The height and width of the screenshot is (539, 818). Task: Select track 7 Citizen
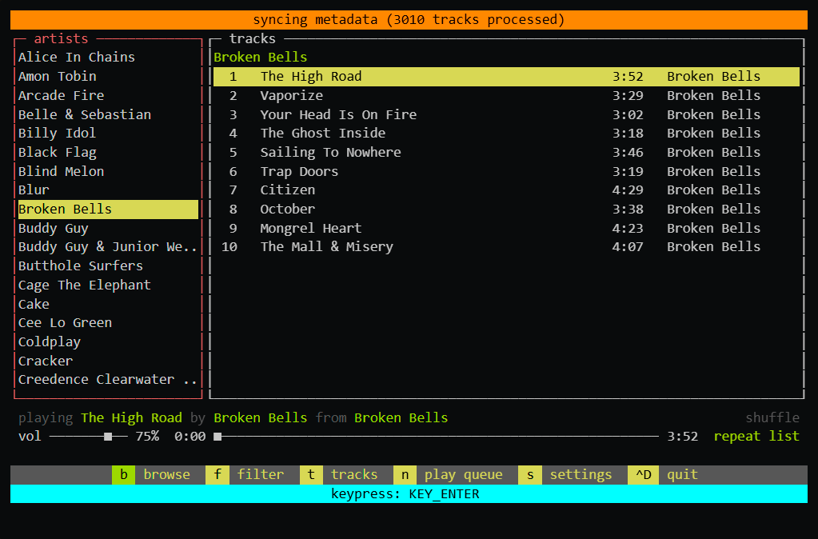tap(506, 190)
